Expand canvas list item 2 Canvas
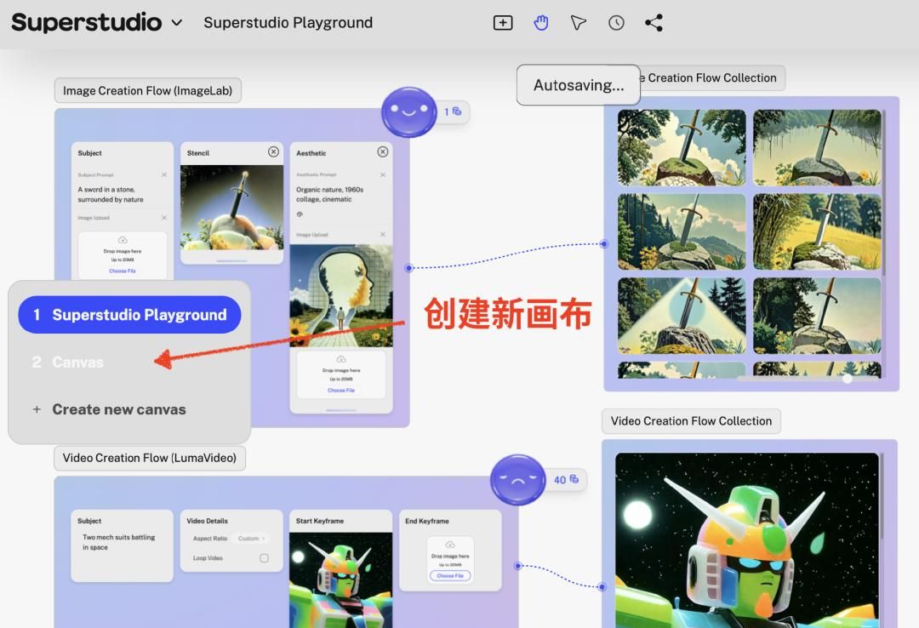 78,362
